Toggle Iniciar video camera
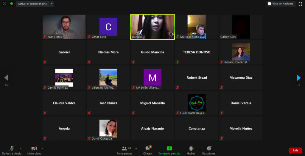305x156 pixels. click(x=34, y=150)
